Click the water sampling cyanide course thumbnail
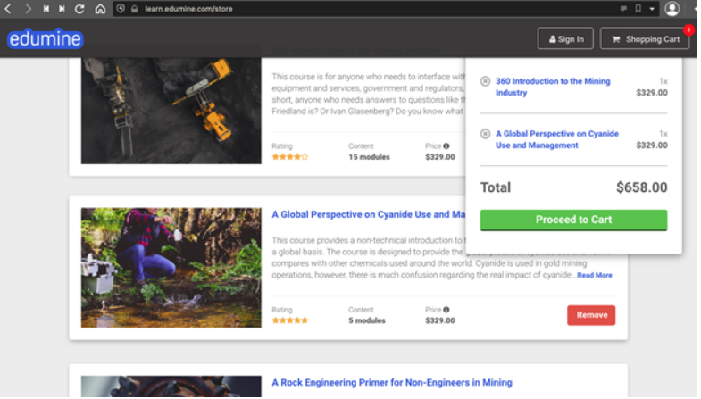This screenshot has height=399, width=701. tap(171, 268)
